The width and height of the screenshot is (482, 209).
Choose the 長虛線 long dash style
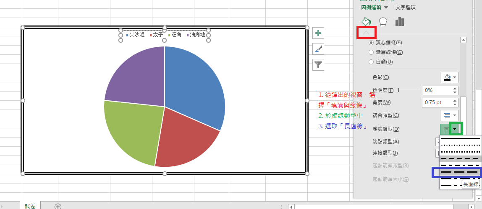pyautogui.click(x=460, y=172)
